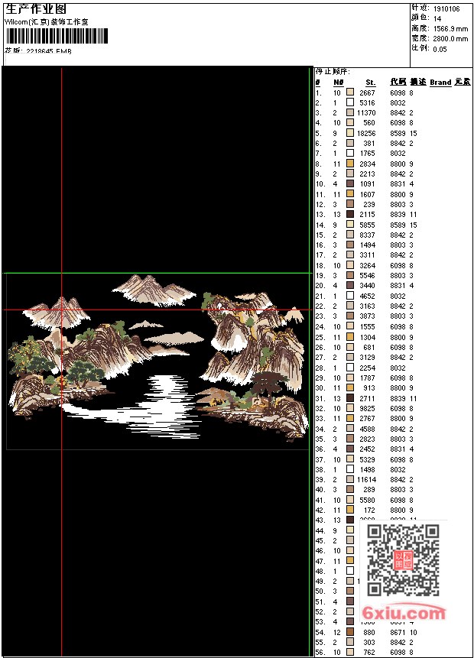Image resolution: width=474 pixels, height=658 pixels.
Task: Select stitch count 239 in row 12
Action: click(369, 204)
